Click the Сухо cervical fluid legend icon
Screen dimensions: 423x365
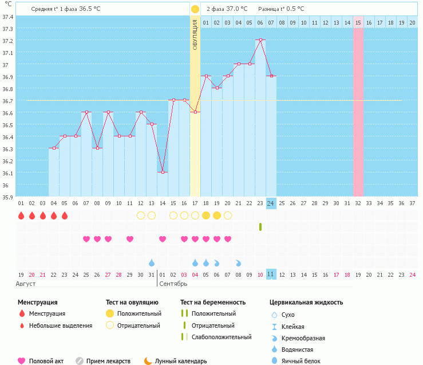tap(274, 315)
